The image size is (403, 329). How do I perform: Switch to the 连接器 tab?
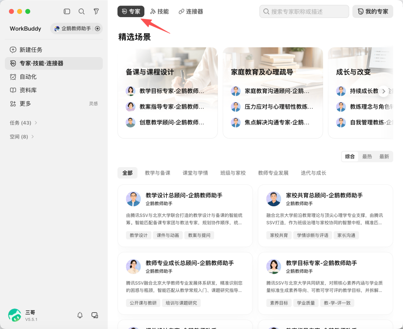click(x=191, y=11)
